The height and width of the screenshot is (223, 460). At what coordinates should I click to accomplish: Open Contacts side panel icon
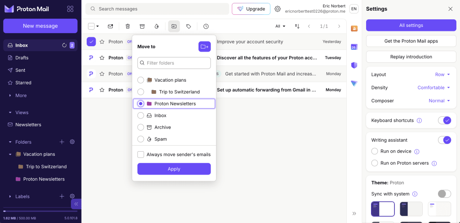click(x=354, y=28)
